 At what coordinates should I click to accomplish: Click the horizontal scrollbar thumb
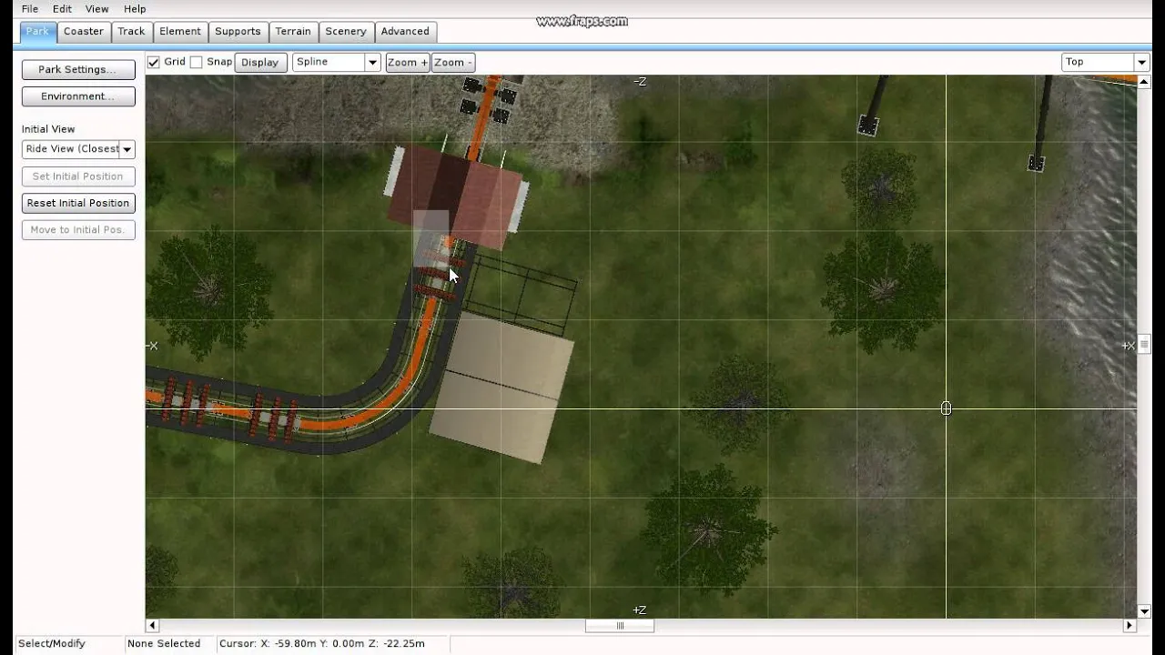(620, 626)
